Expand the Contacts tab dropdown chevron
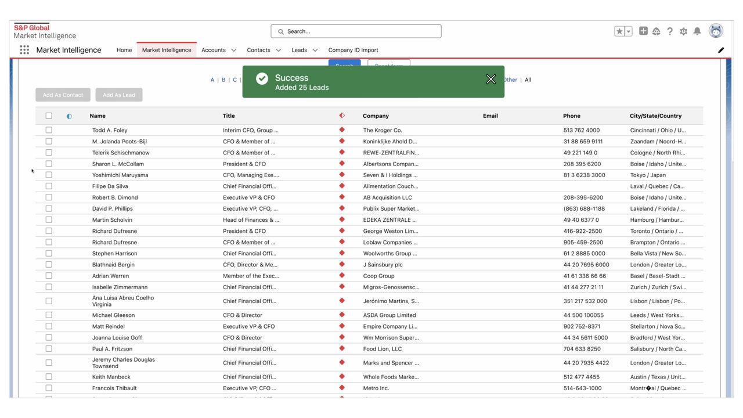The image size is (743, 418). click(x=278, y=50)
